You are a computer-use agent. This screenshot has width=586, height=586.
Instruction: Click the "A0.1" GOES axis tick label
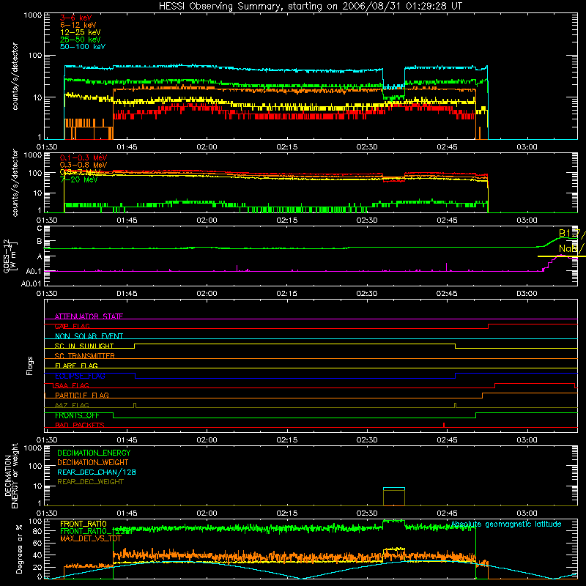coord(34,271)
